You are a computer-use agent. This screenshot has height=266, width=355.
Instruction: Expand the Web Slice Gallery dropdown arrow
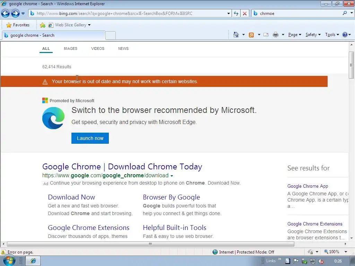coord(89,25)
